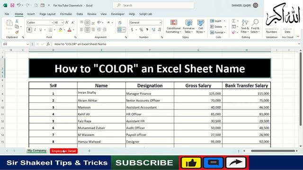Toggle Center horizontal alignment
This screenshot has width=303, height=170.
87,30
